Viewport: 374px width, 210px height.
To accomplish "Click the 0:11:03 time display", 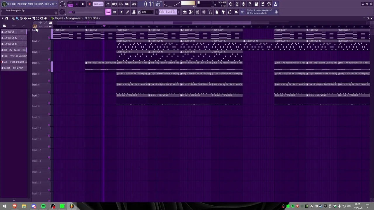I will coord(152,4).
